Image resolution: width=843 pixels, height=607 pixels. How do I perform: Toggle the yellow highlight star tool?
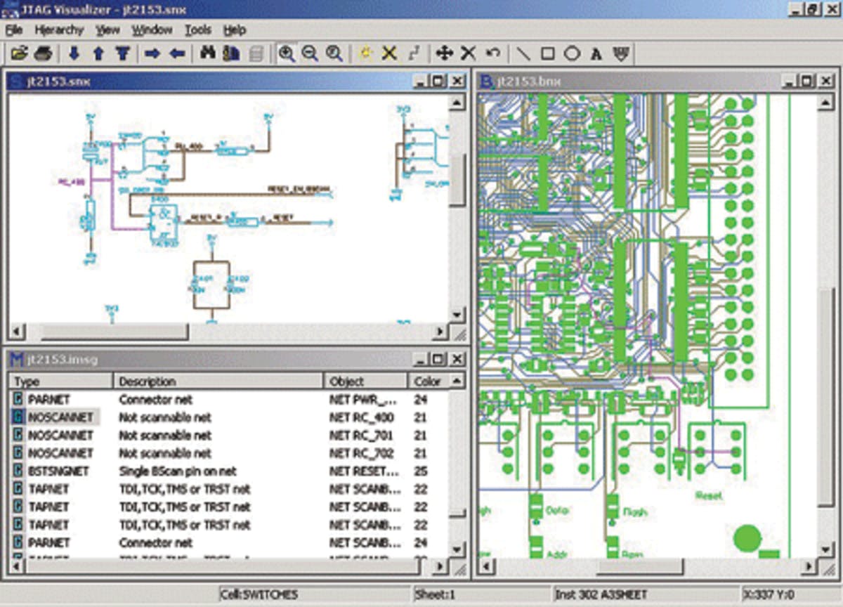pyautogui.click(x=365, y=53)
